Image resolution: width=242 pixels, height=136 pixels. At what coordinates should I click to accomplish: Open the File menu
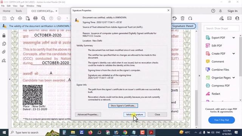3,6
